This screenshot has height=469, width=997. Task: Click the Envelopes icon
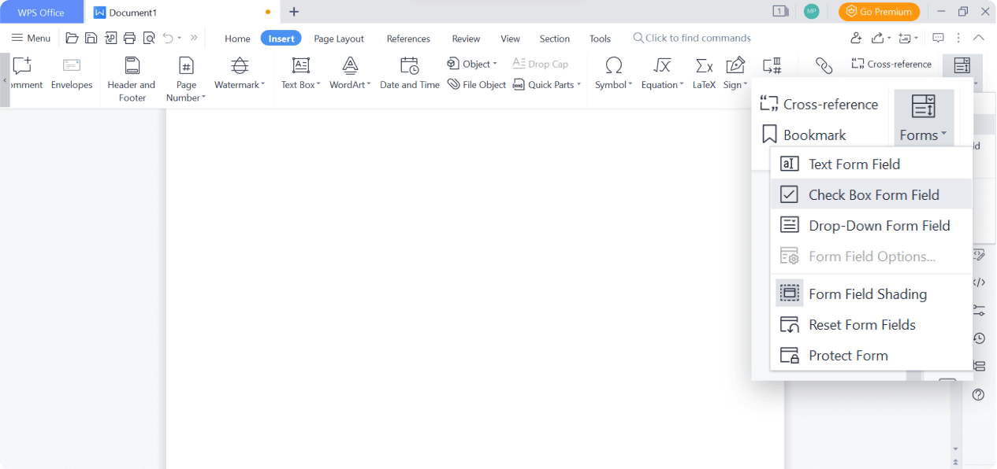[72, 74]
